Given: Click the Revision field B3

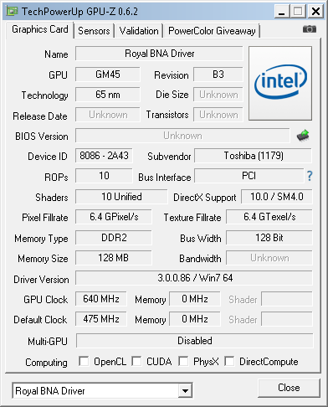Looking at the screenshot, I should pyautogui.click(x=218, y=75).
